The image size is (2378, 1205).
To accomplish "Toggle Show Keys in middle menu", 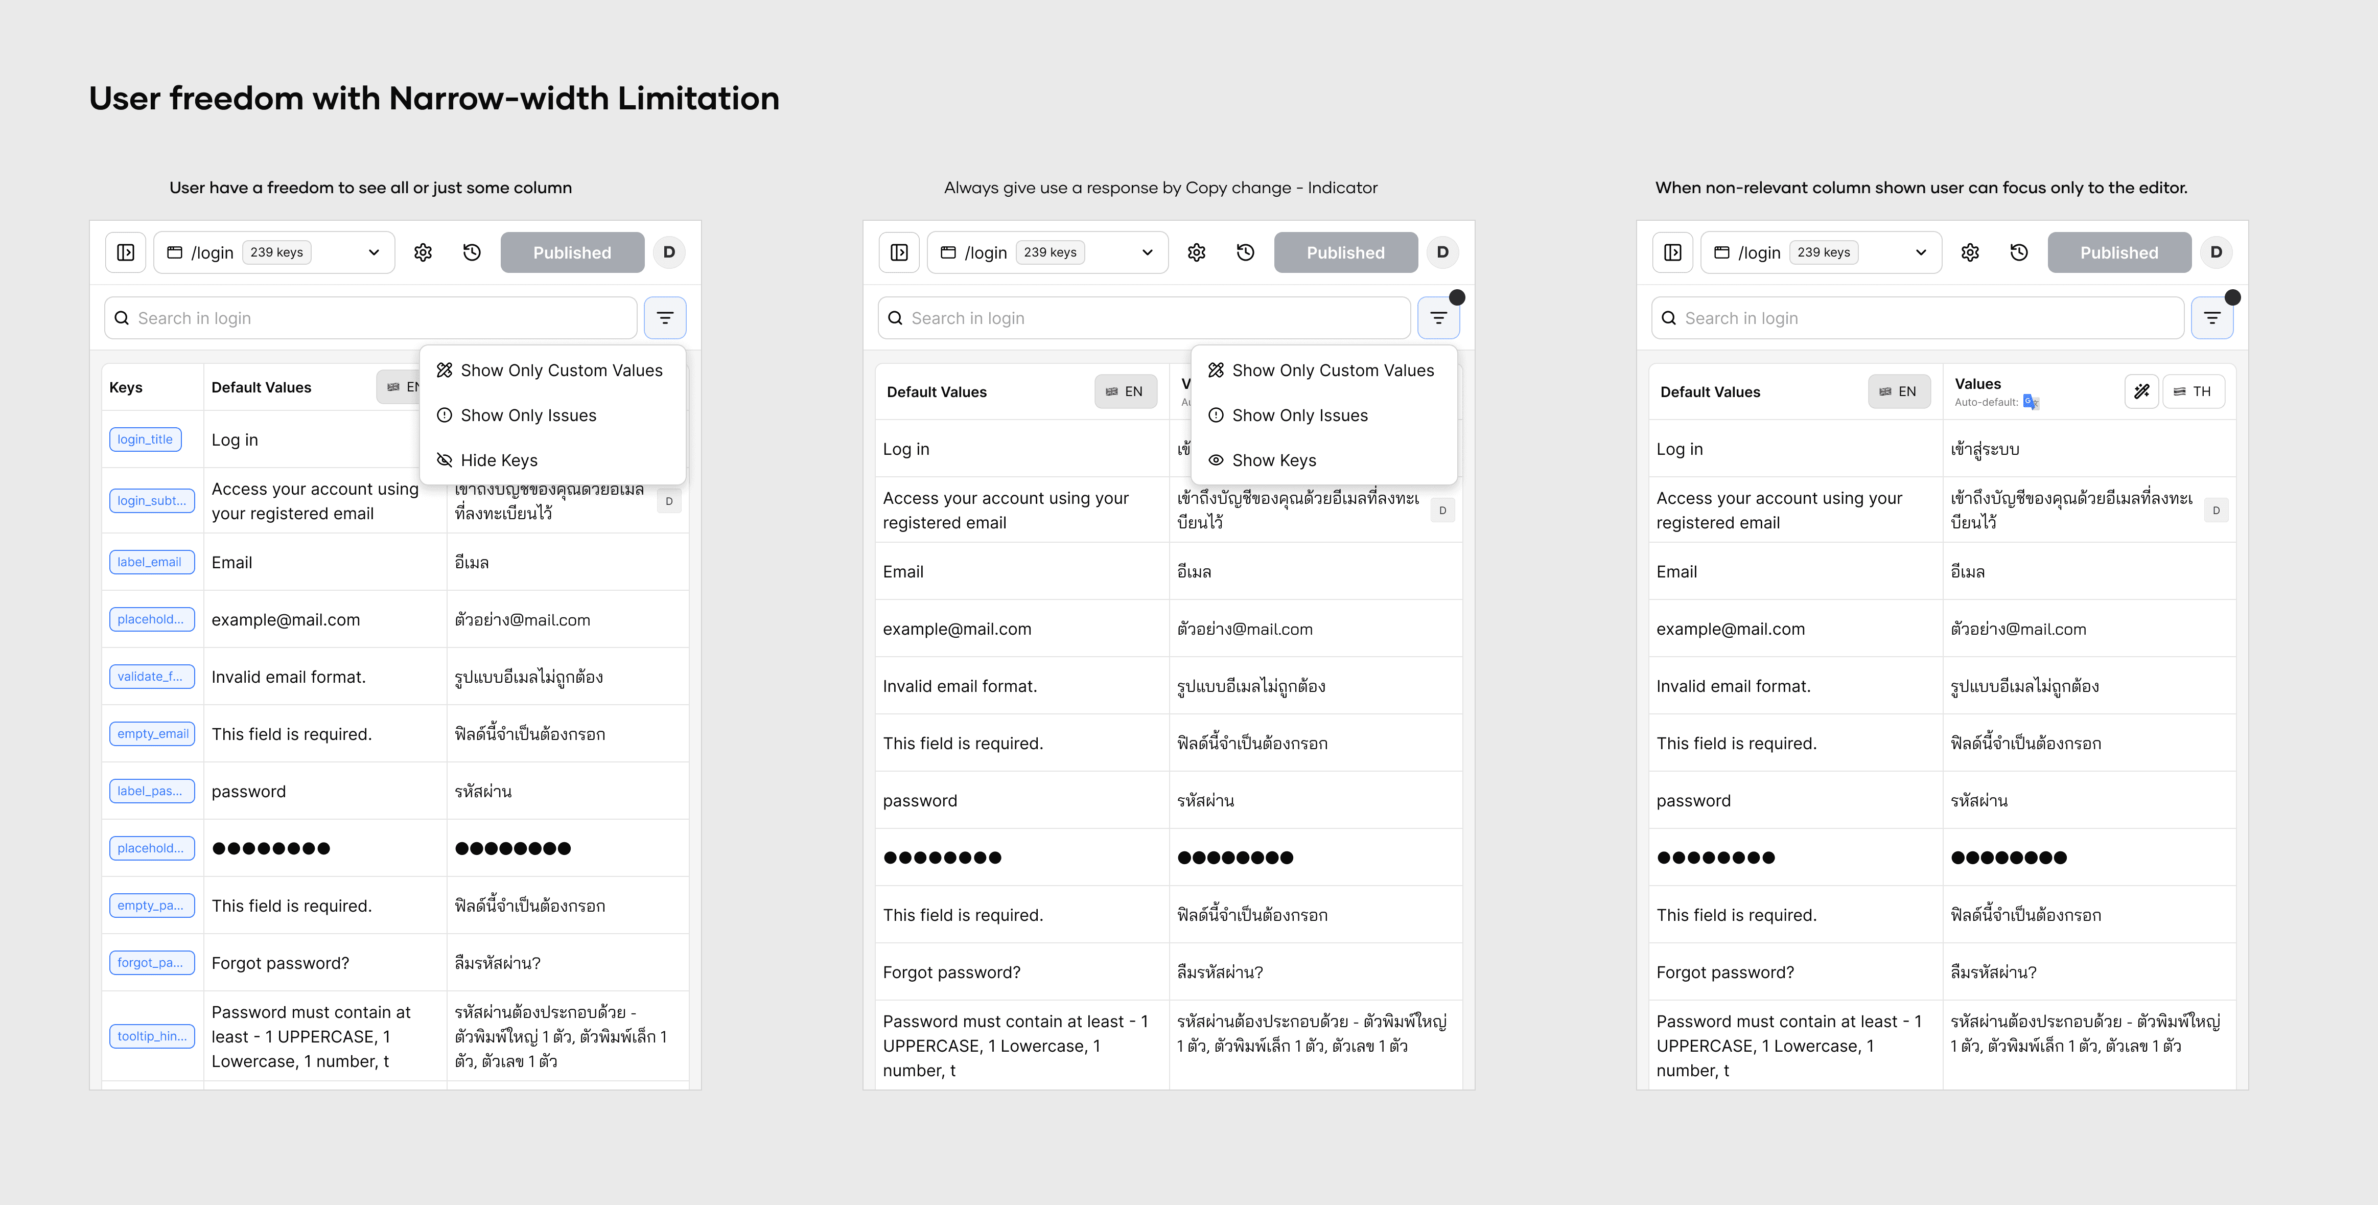I will (x=1273, y=460).
